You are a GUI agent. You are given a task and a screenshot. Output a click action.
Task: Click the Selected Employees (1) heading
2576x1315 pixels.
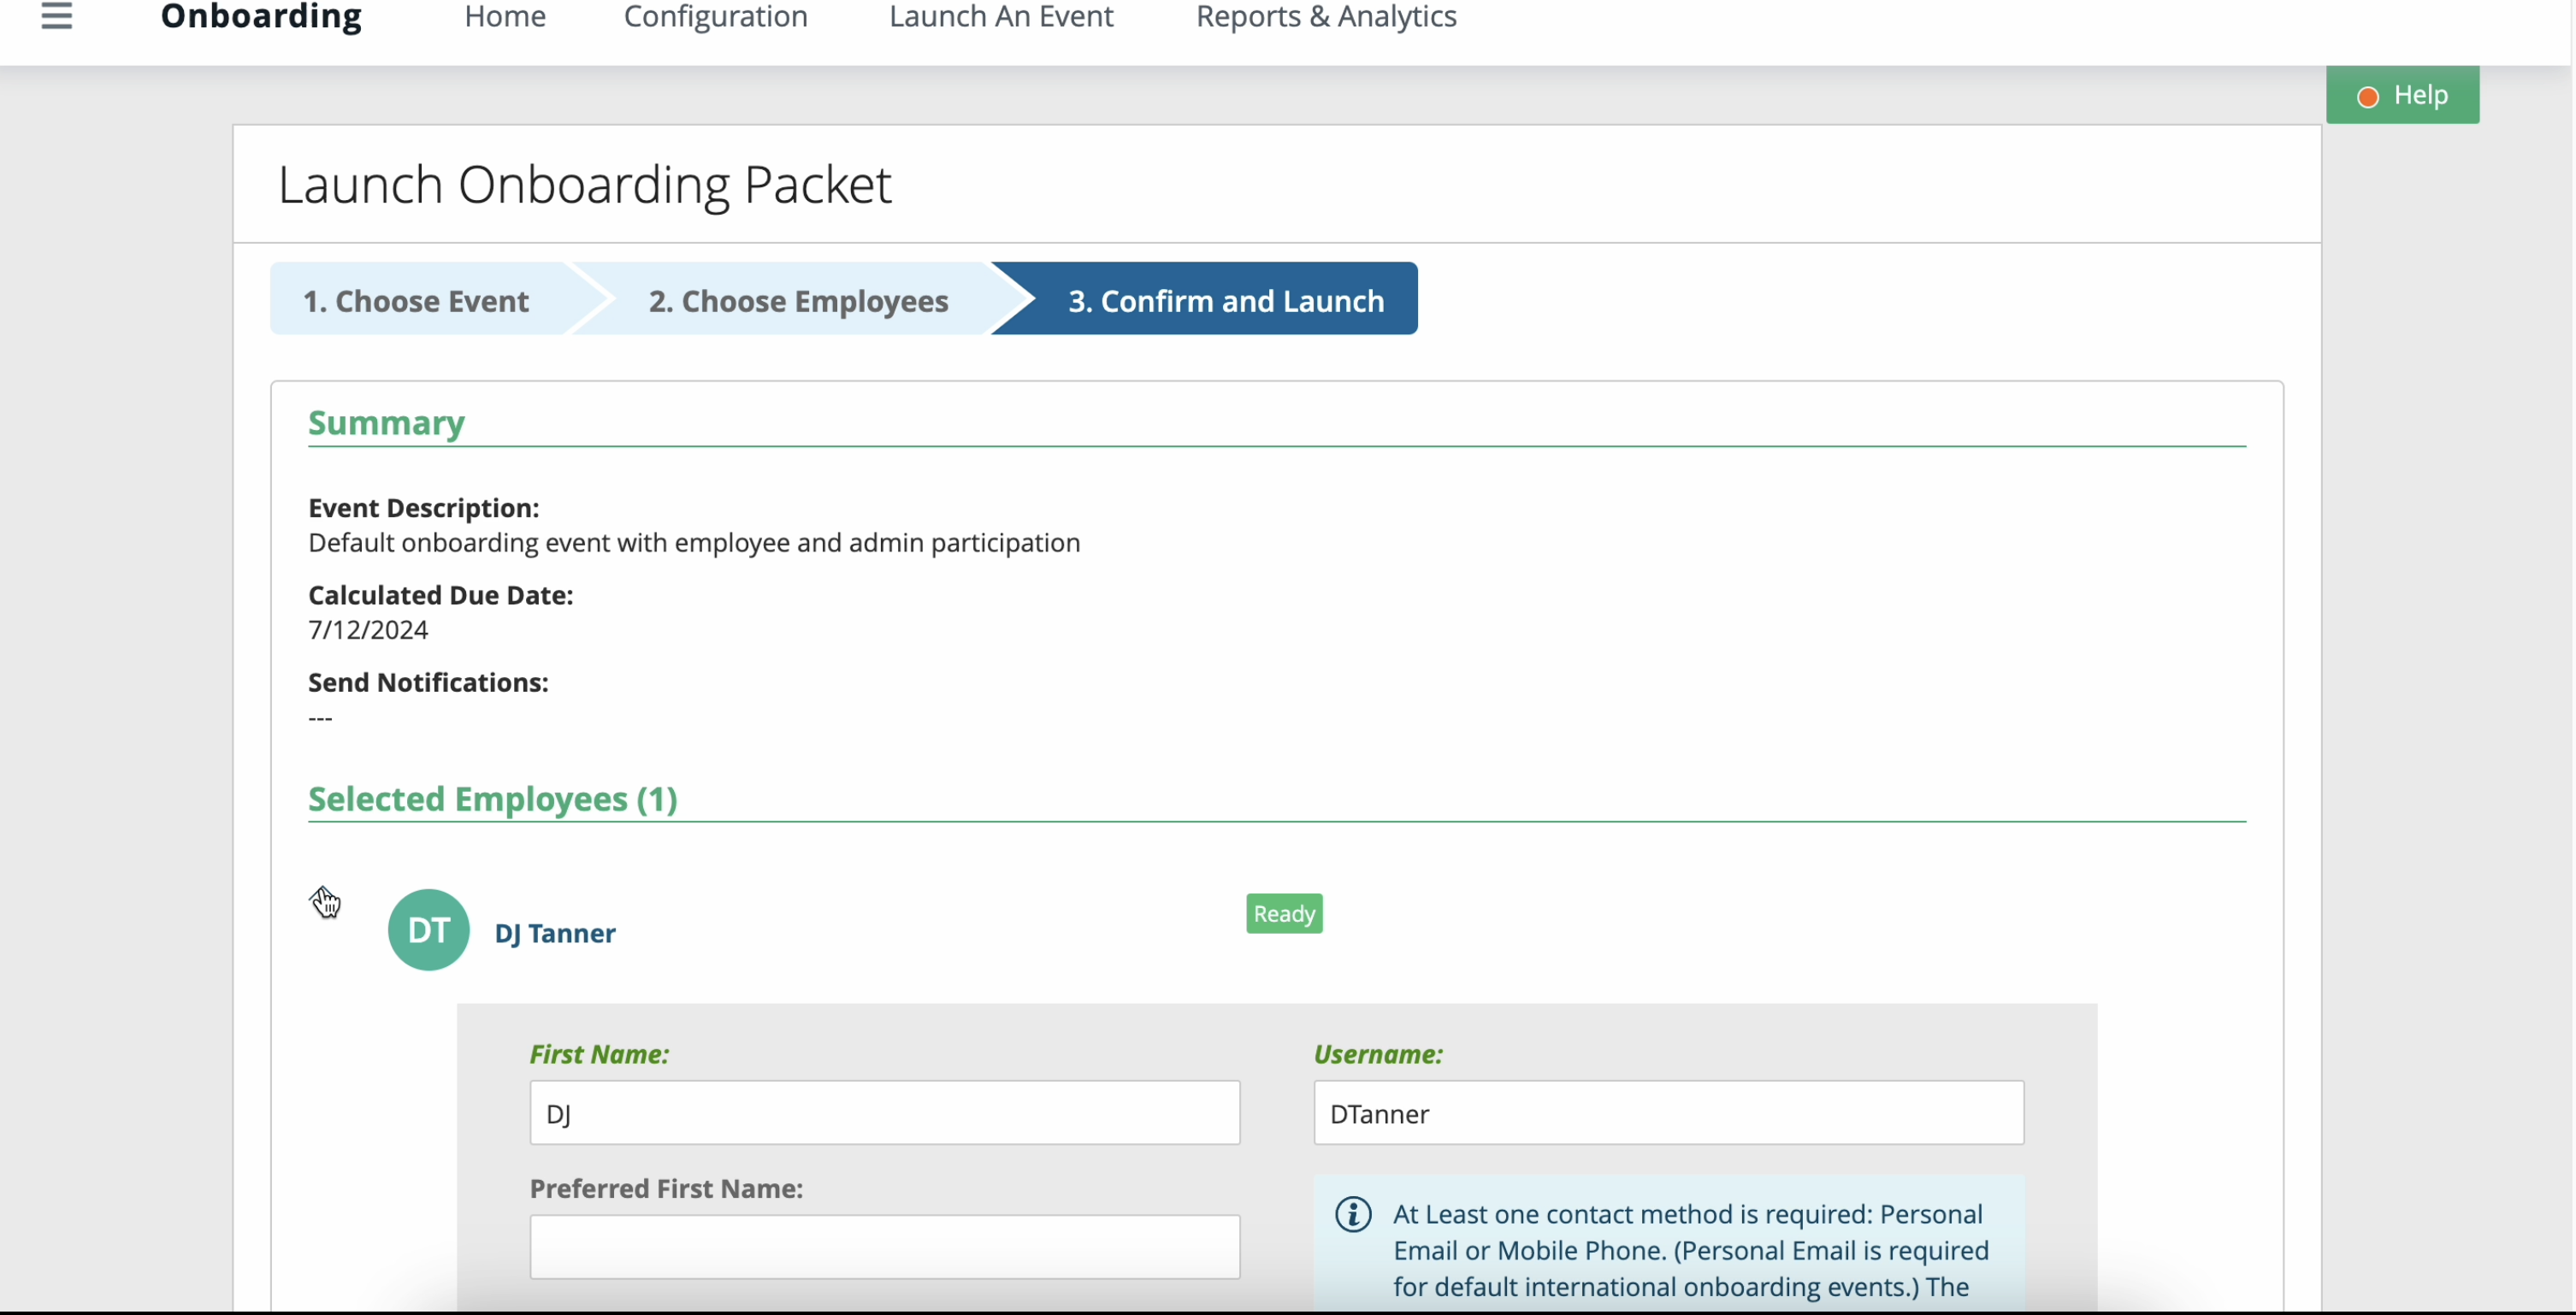coord(492,799)
